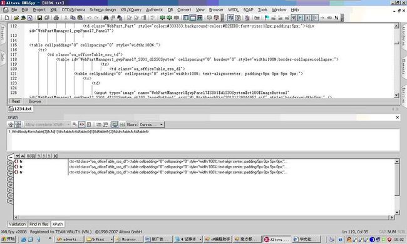Screen dimensions: 407x244
Task: Open the Allow complete XPath dropdown
Action: tap(68, 125)
